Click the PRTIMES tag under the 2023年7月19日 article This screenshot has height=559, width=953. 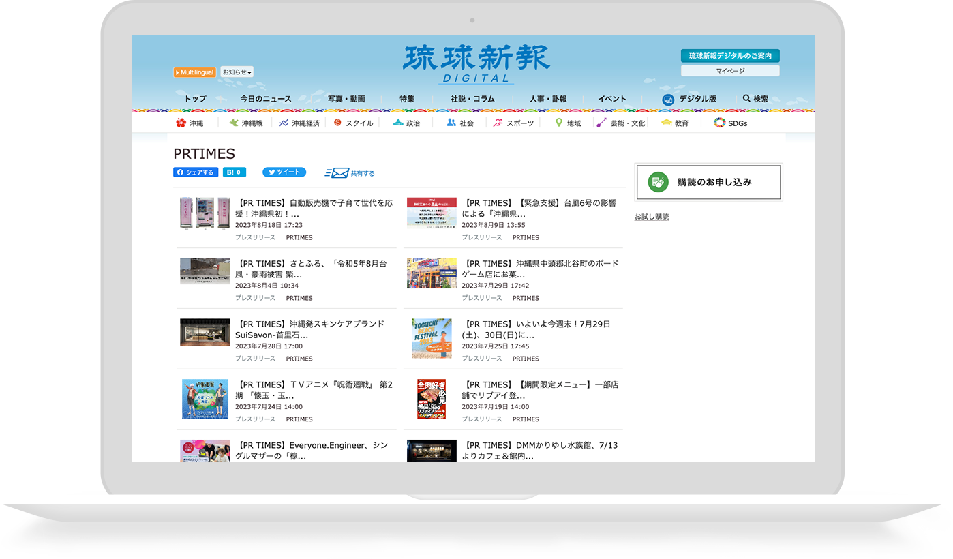526,419
